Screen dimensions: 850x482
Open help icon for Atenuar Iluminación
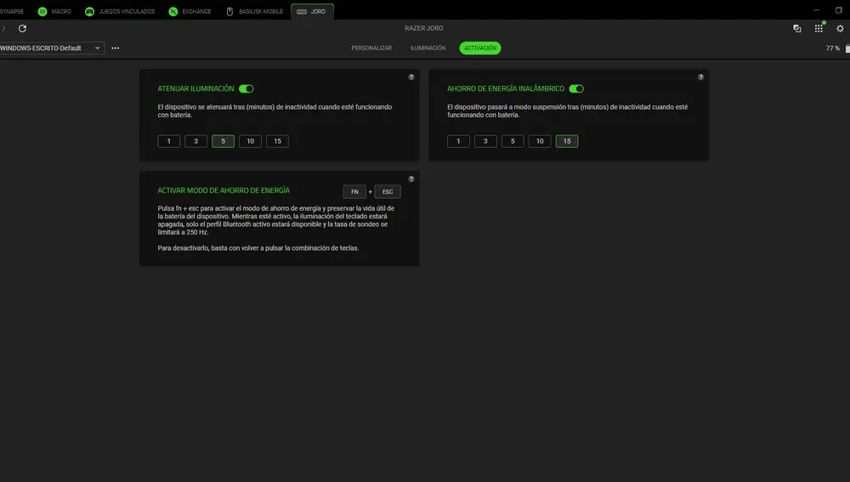click(411, 77)
